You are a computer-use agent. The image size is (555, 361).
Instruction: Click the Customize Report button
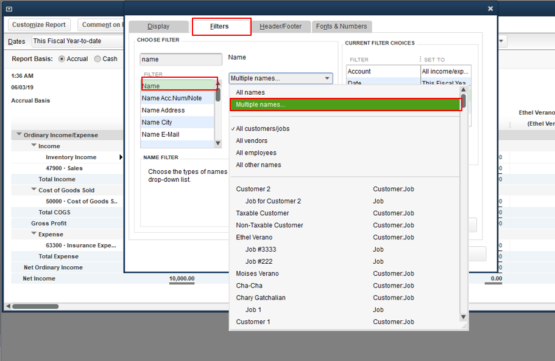39,25
